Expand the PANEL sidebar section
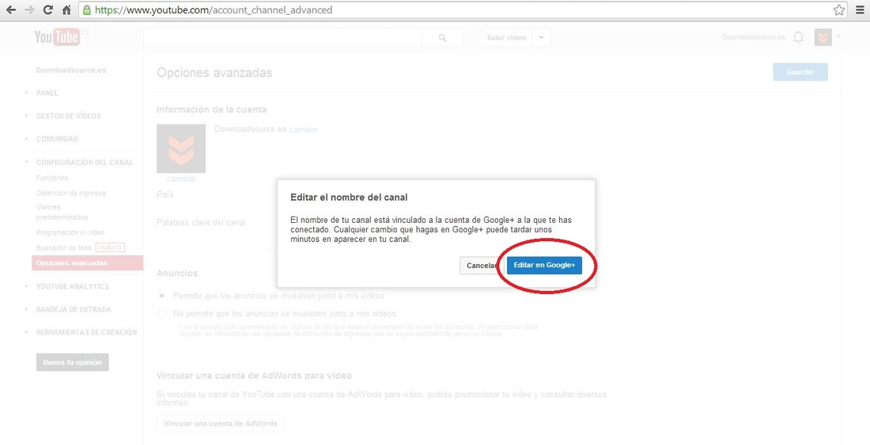 (x=47, y=93)
